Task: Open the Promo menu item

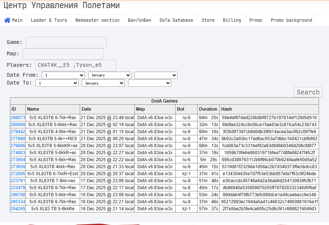Action: click(x=256, y=20)
